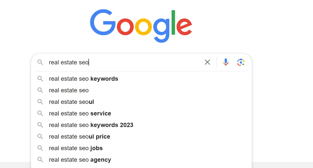
Task: Click the voice search microphone icon
Action: 226,62
